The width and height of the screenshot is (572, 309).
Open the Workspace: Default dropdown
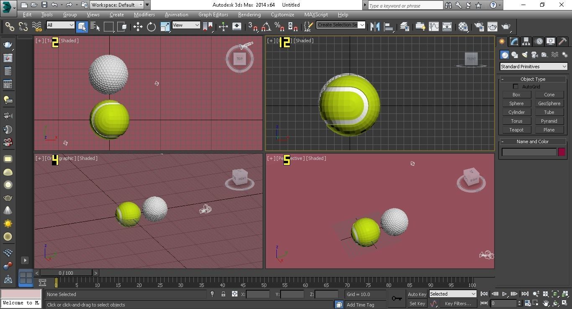(117, 5)
